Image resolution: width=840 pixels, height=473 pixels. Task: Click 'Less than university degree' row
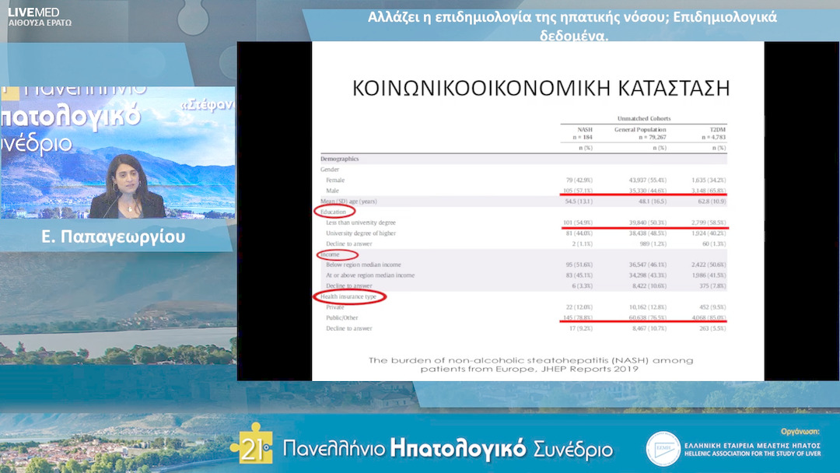coord(361,222)
